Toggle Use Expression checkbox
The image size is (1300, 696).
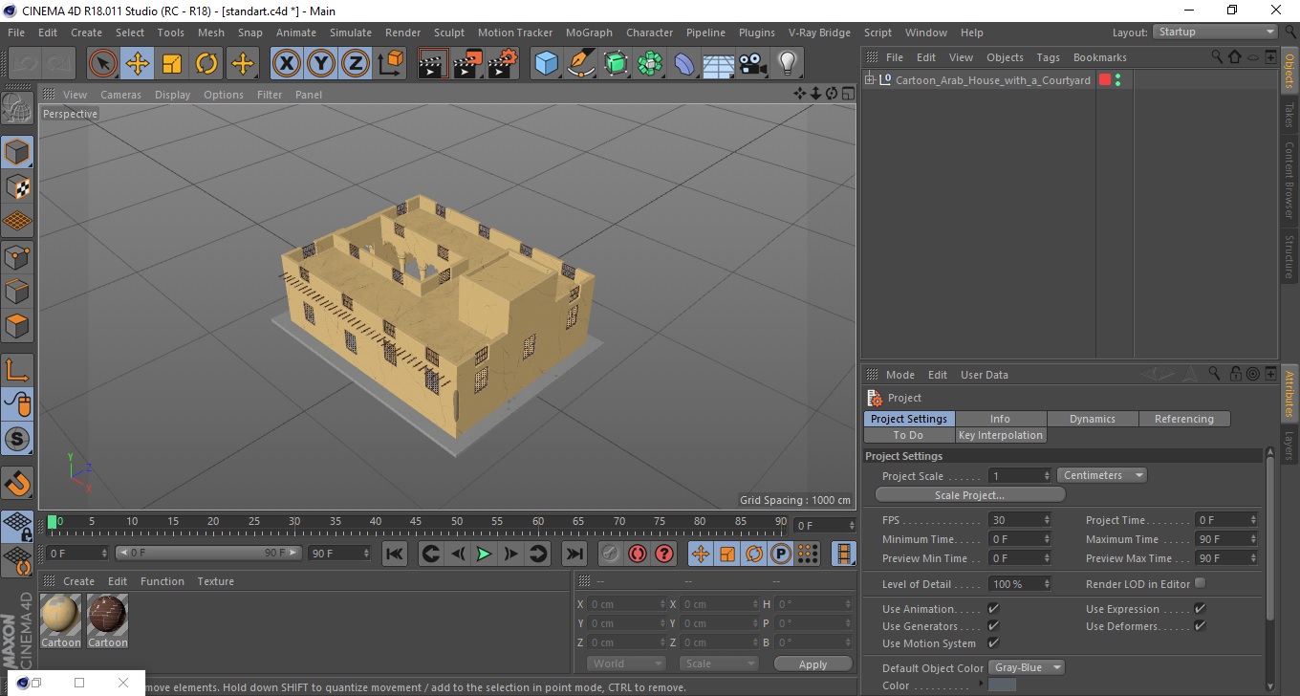click(1200, 609)
